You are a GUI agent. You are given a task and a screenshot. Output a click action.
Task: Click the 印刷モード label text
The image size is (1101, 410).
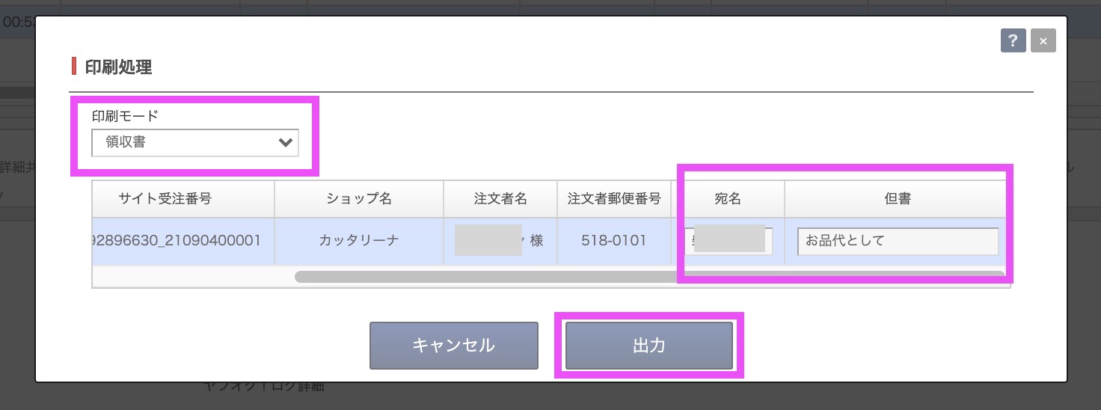(x=125, y=116)
